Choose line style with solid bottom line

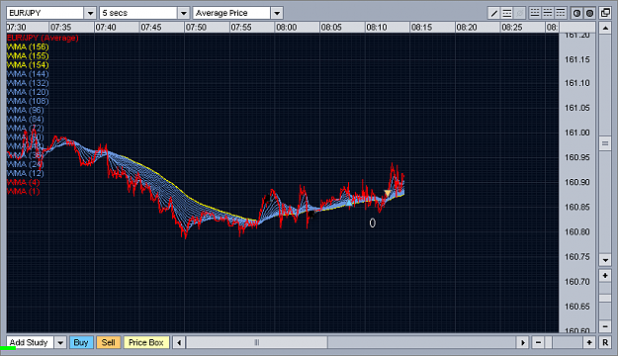(534, 13)
